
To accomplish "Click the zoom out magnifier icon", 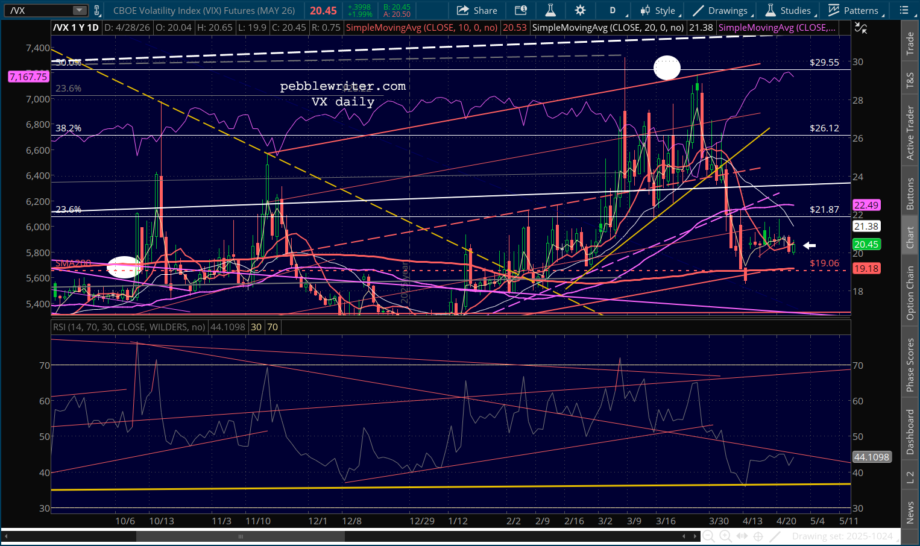I will (709, 536).
